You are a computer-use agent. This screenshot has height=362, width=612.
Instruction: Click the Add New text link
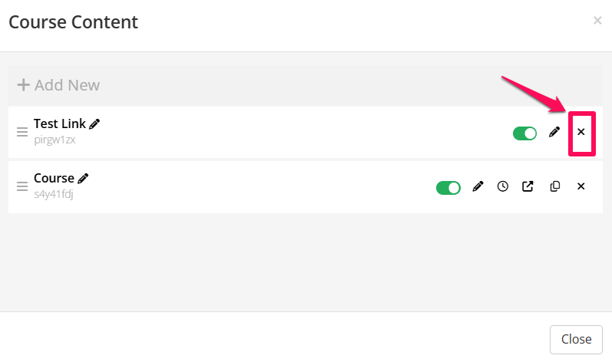[x=67, y=85]
